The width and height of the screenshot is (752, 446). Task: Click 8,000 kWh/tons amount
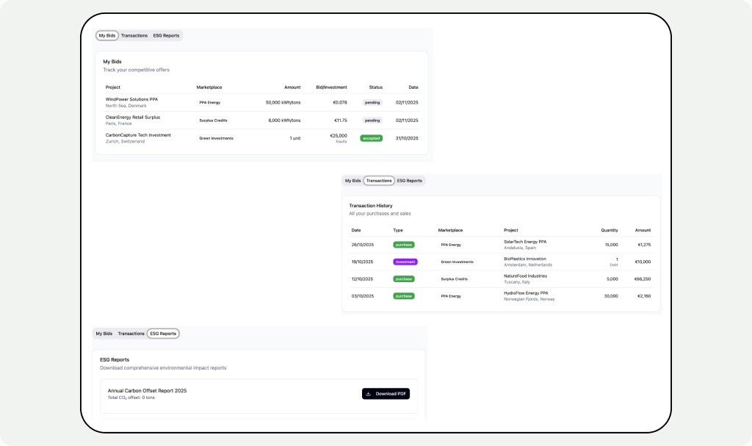pyautogui.click(x=284, y=121)
